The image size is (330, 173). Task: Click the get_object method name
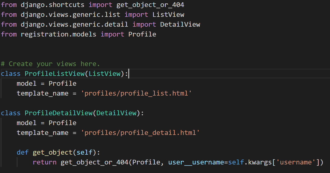pyautogui.click(x=53, y=153)
